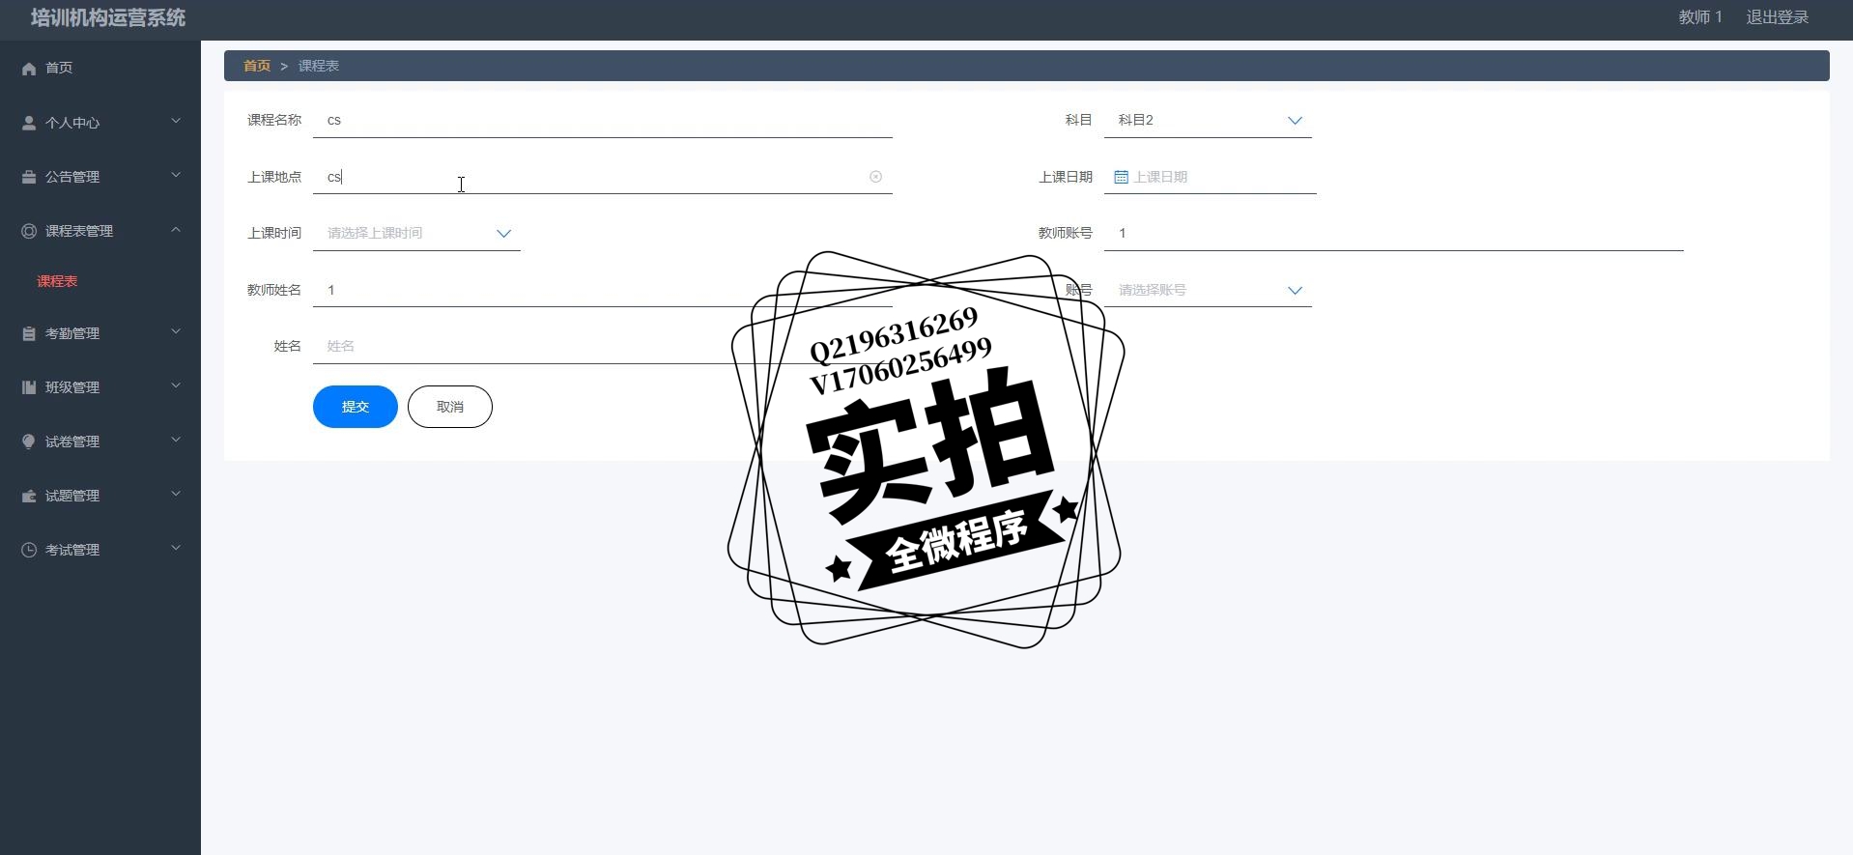Expand the 考勤管理 menu chevron
The image size is (1853, 855).
176,331
